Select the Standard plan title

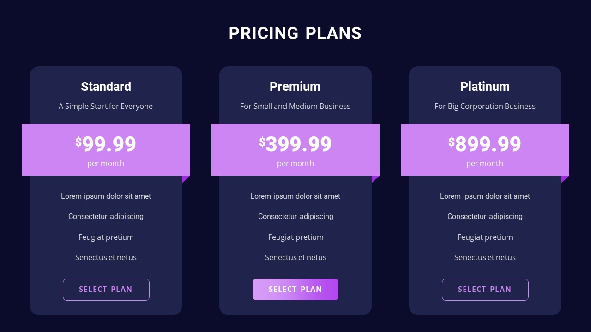coord(106,87)
